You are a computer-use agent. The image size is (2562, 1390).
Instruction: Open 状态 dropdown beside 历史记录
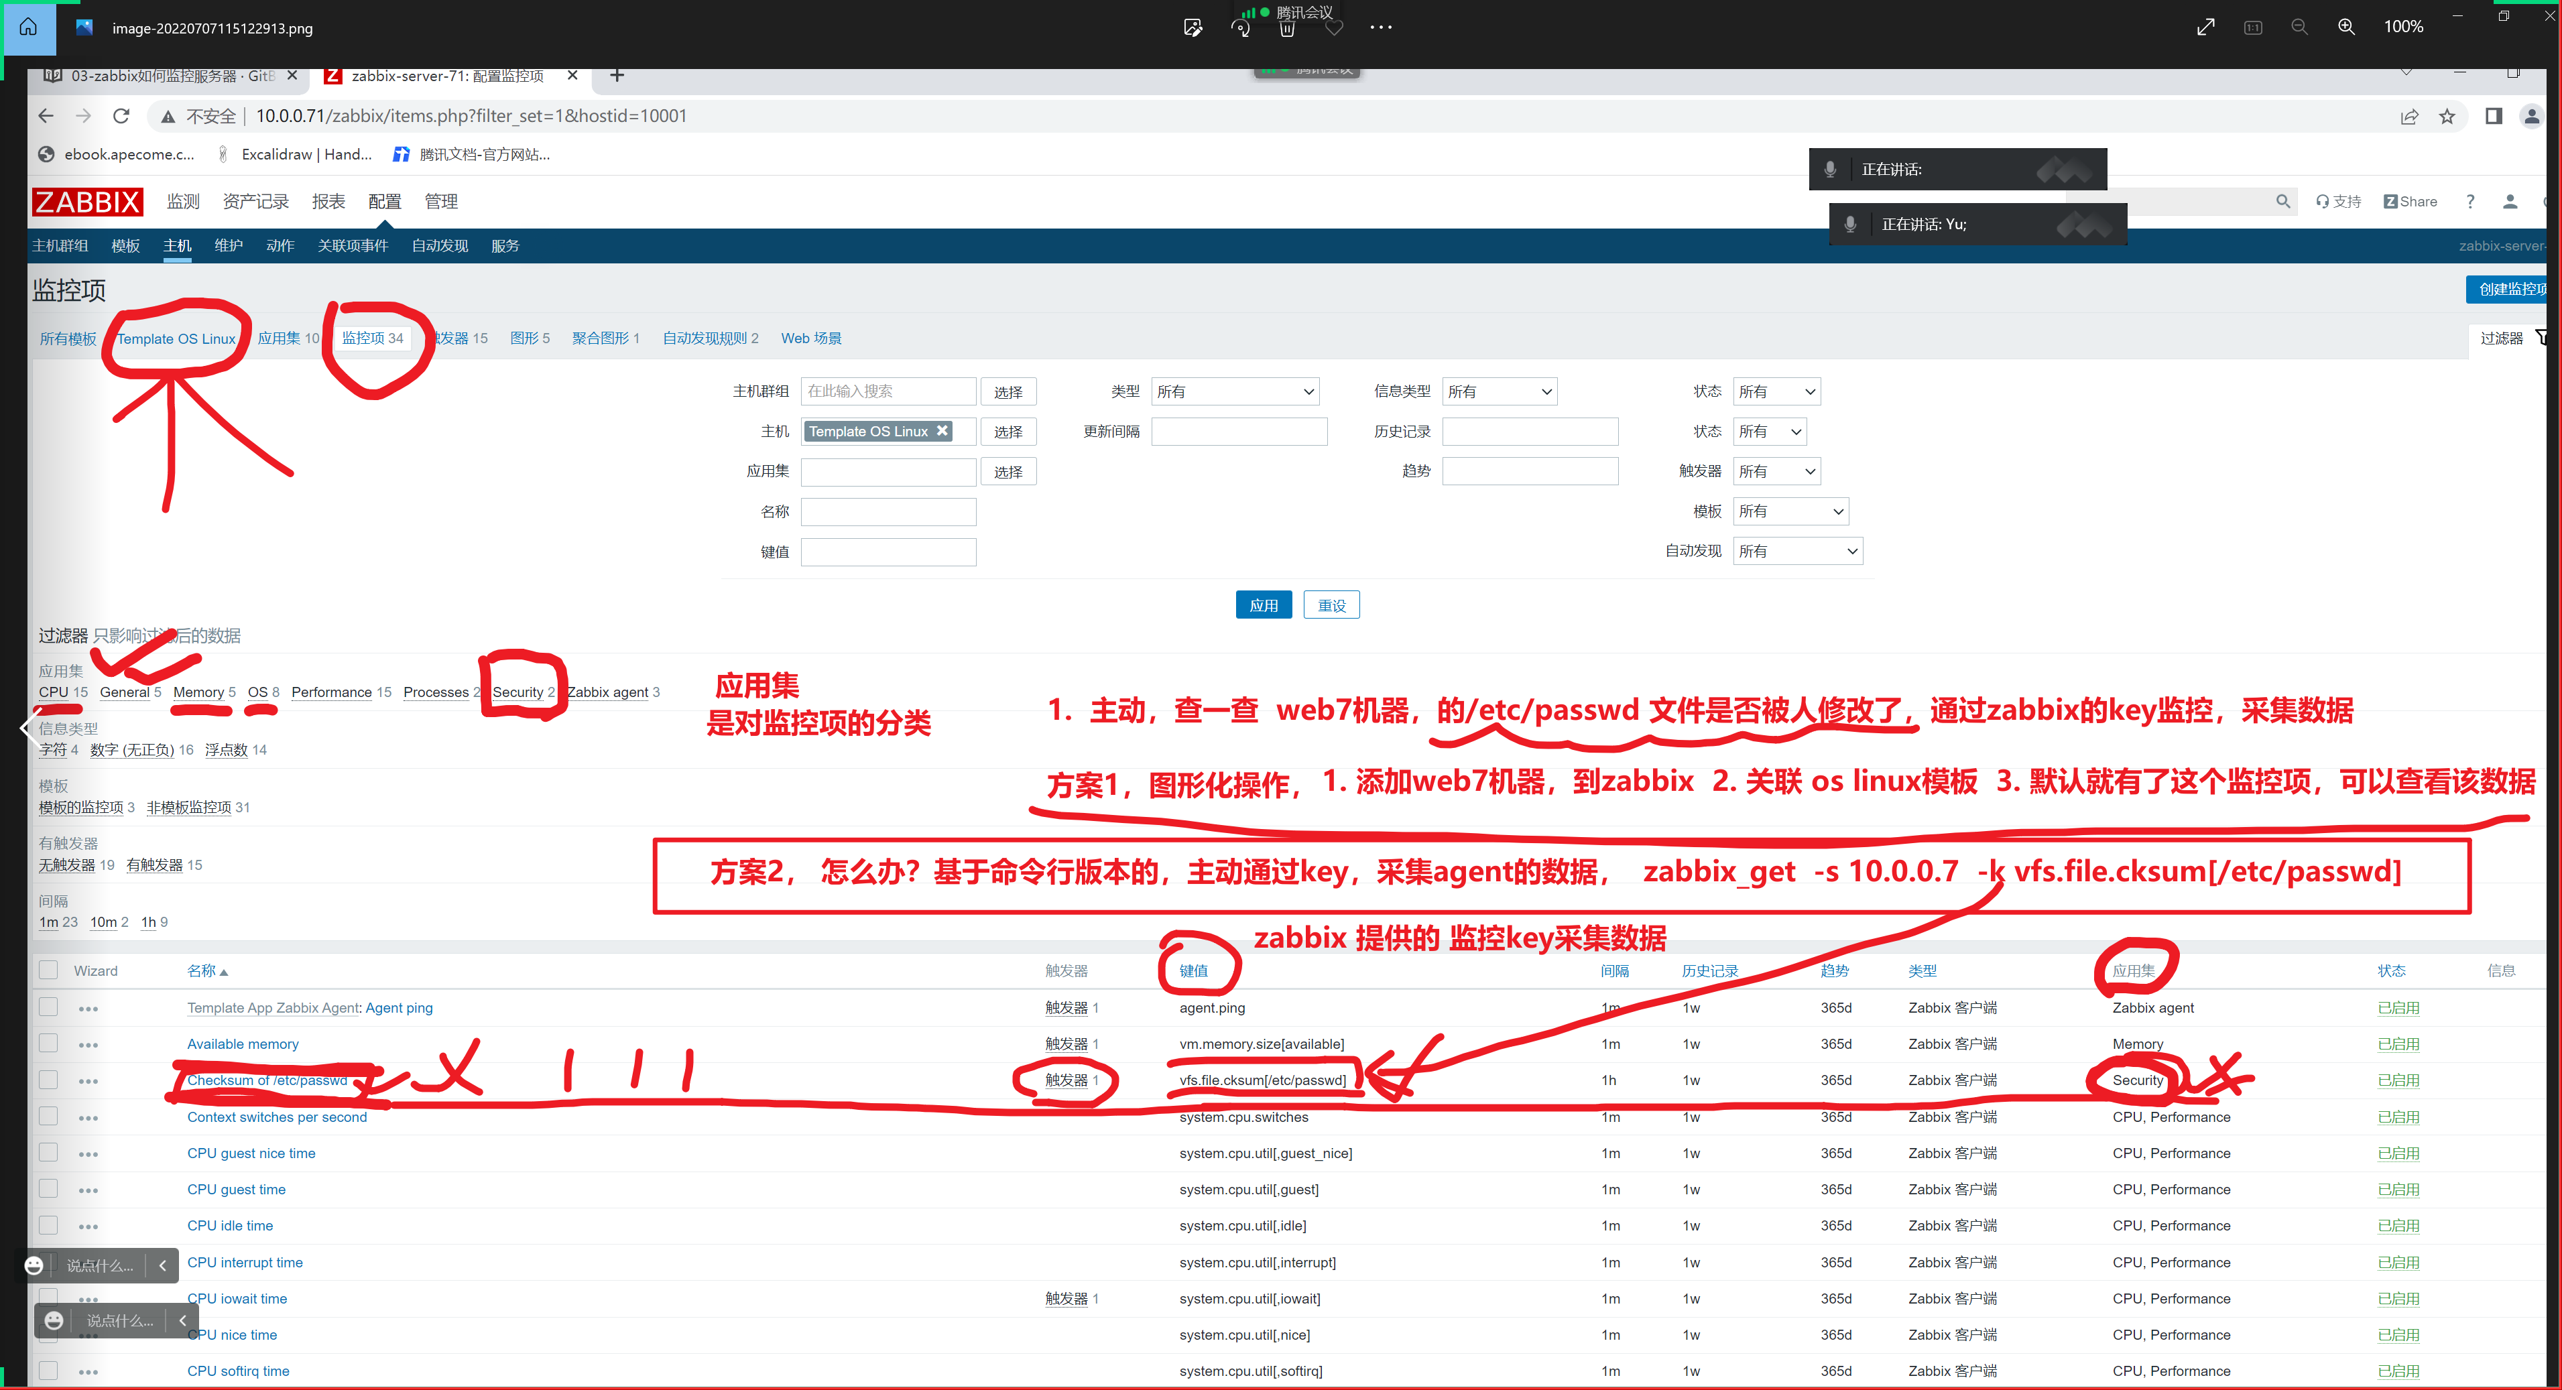(1769, 432)
